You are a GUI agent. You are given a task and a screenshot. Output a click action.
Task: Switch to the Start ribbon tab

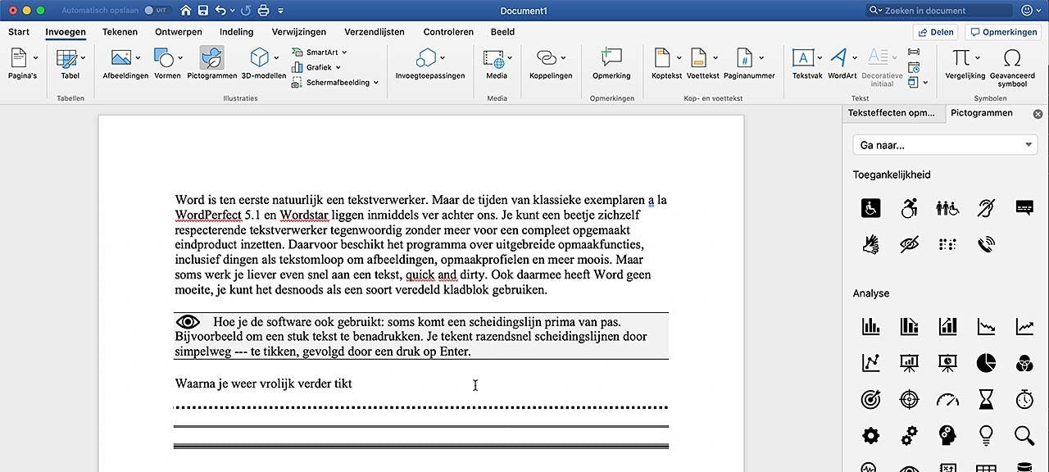pyautogui.click(x=18, y=32)
